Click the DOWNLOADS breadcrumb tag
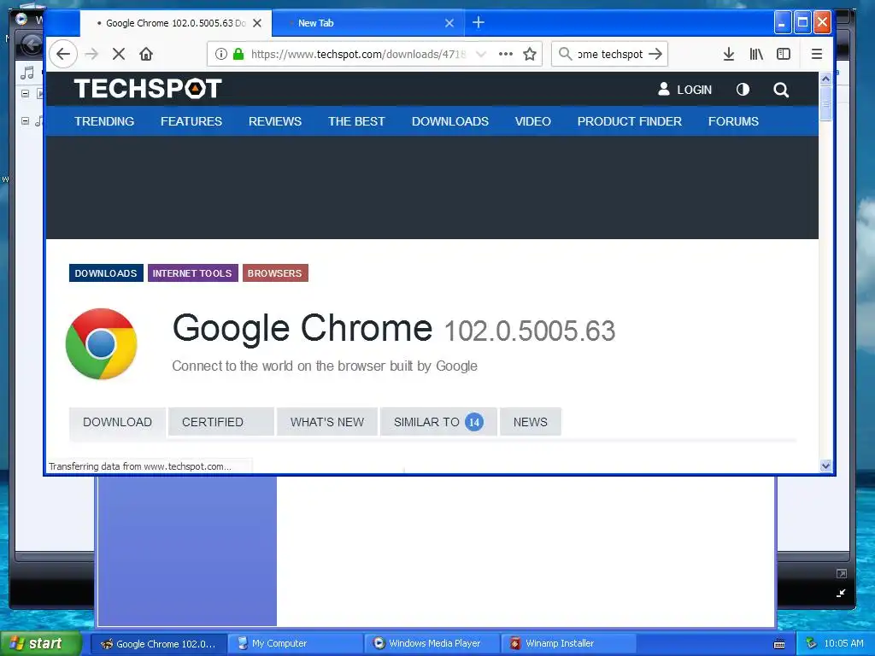Image resolution: width=875 pixels, height=656 pixels. (106, 273)
